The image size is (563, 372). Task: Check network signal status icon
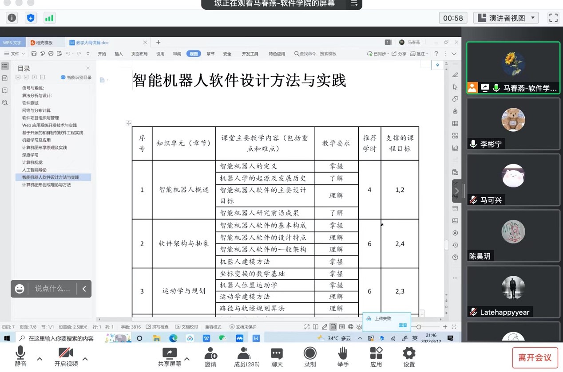pos(49,18)
